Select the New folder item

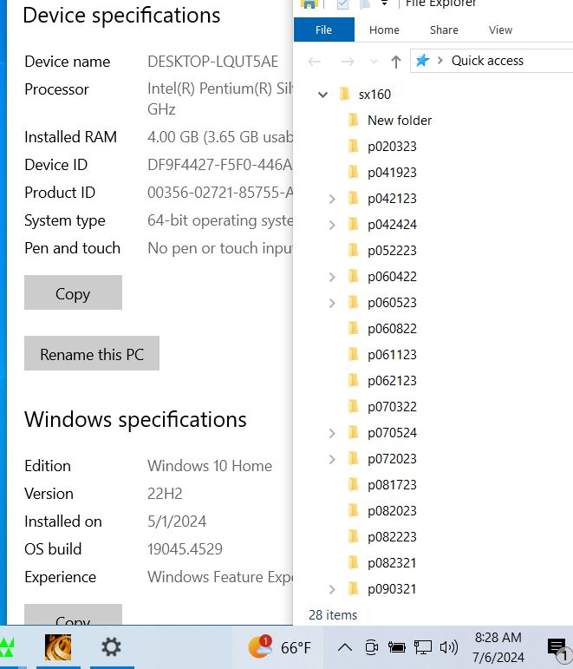tap(400, 121)
